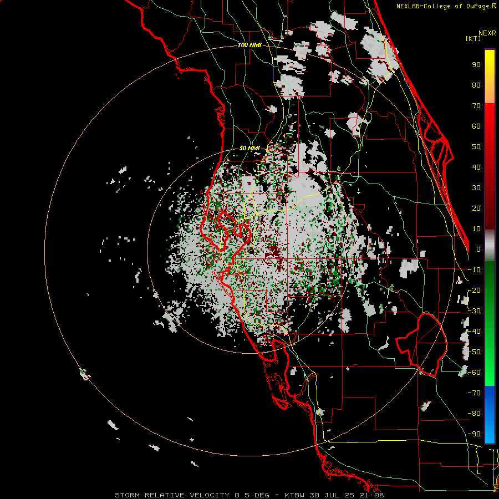Click the 0 value on velocity scale
This screenshot has width=499, height=499.
pos(478,249)
